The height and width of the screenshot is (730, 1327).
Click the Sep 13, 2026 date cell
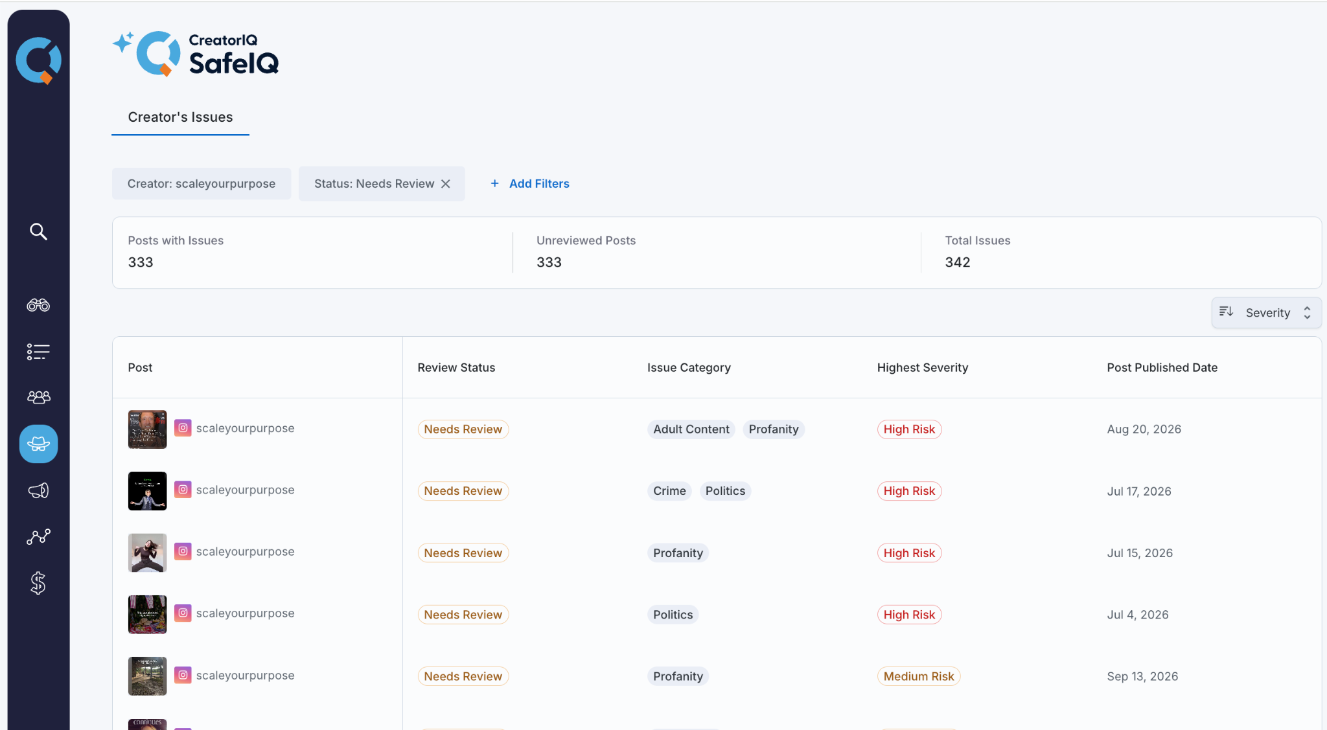(1142, 676)
